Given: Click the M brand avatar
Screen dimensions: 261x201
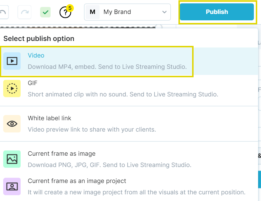Looking at the screenshot, I should click(x=92, y=12).
